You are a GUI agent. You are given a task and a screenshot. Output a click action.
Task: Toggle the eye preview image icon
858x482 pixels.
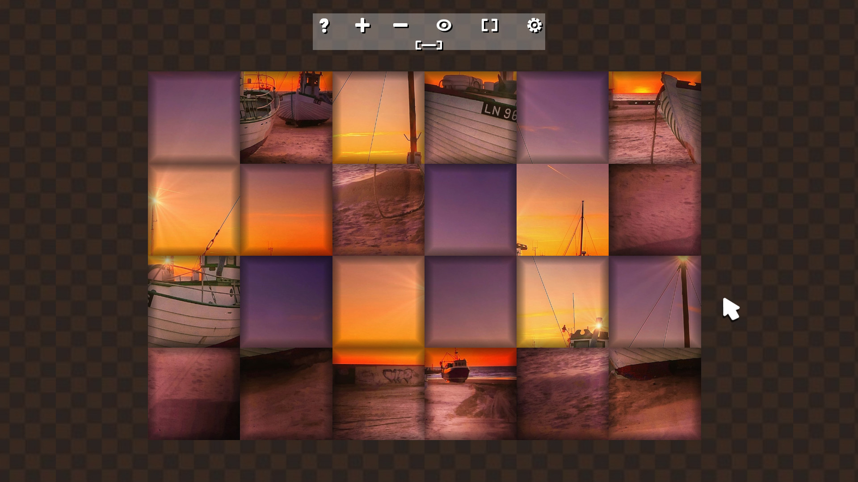[x=444, y=25]
